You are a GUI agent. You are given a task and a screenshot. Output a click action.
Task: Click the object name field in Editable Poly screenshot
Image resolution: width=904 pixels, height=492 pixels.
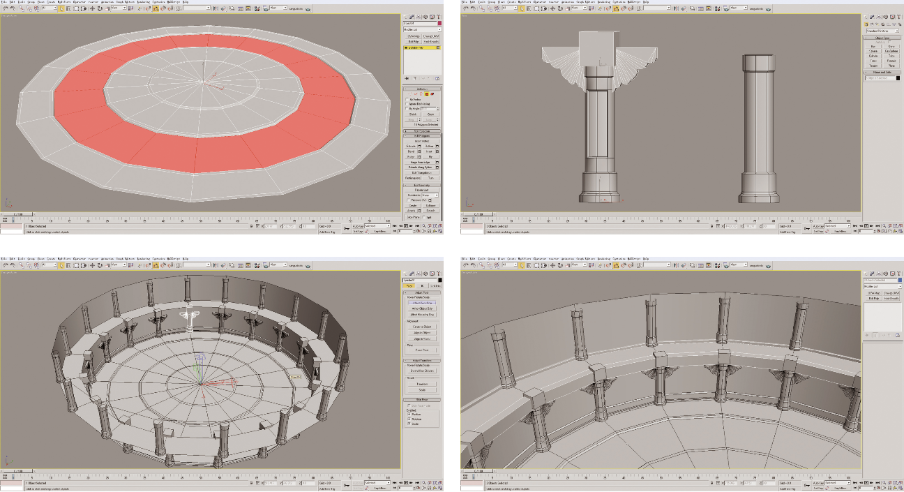pyautogui.click(x=420, y=23)
